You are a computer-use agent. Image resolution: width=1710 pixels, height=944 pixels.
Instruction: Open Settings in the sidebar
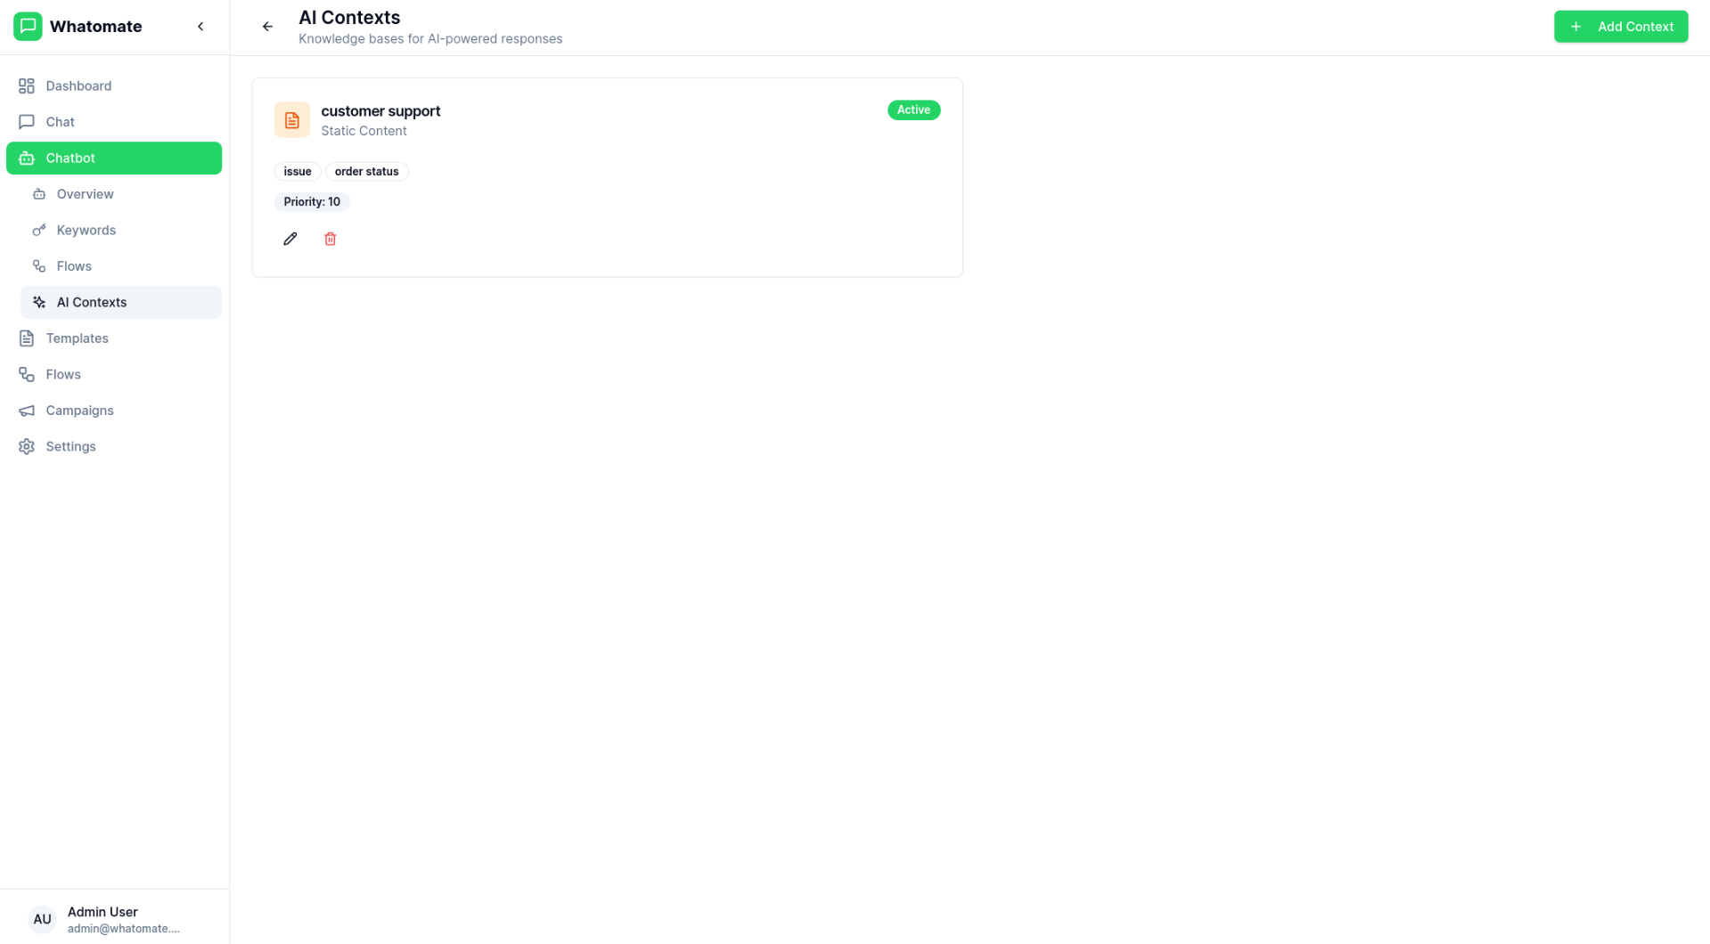pos(114,447)
